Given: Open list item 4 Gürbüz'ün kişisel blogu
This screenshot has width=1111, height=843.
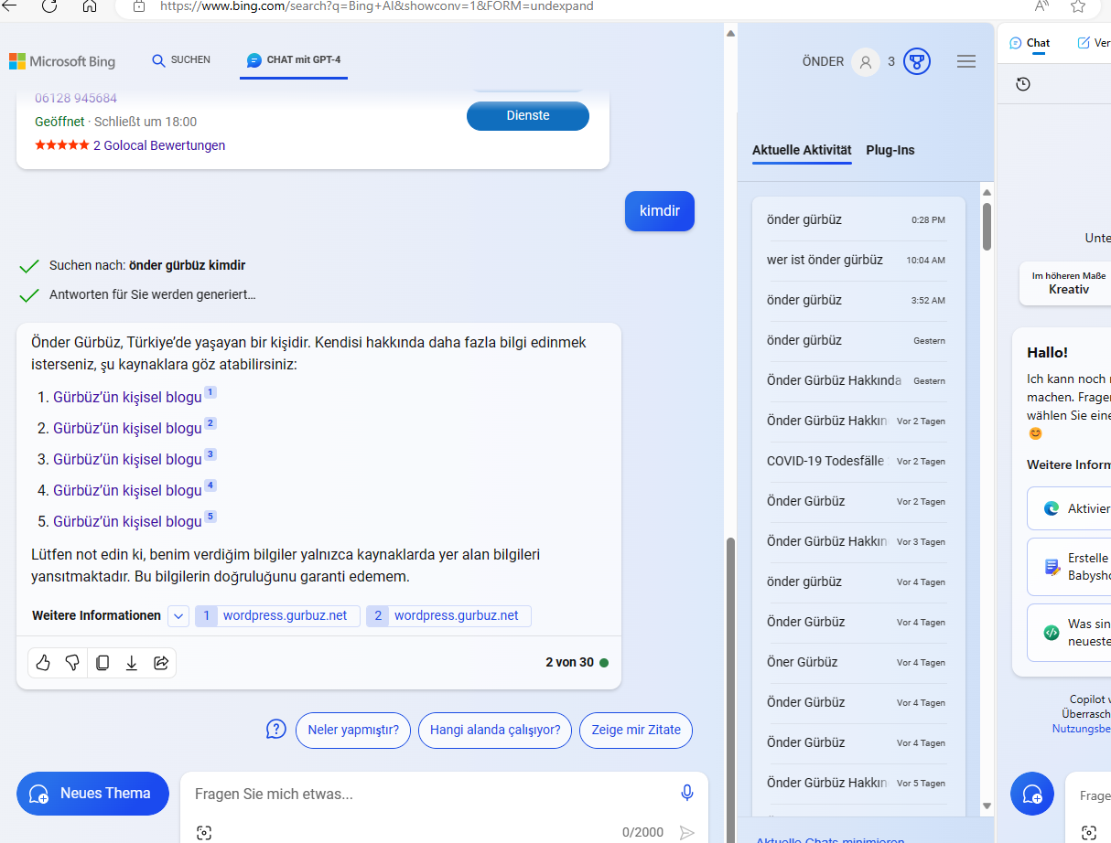Looking at the screenshot, I should tap(127, 491).
